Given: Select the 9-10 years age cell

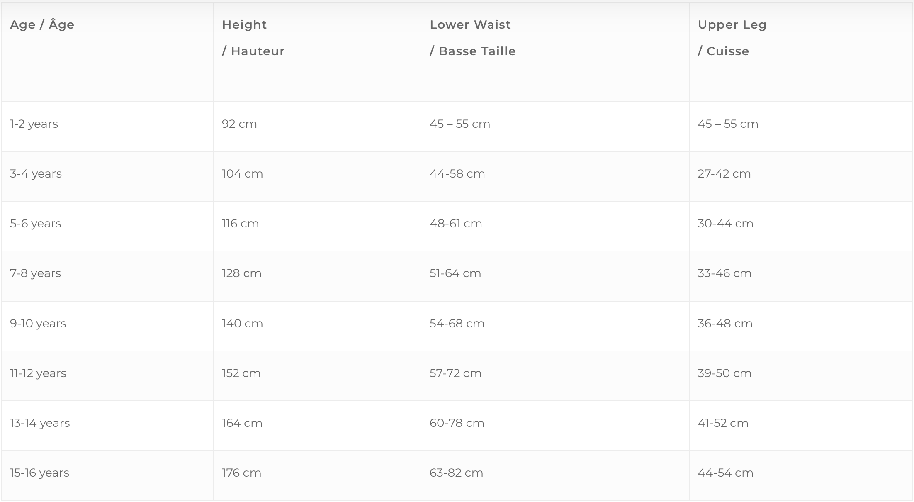Looking at the screenshot, I should pyautogui.click(x=38, y=324).
